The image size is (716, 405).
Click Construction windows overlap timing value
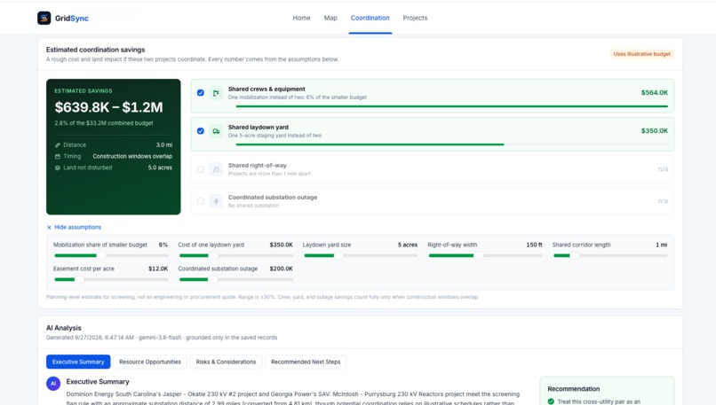132,156
